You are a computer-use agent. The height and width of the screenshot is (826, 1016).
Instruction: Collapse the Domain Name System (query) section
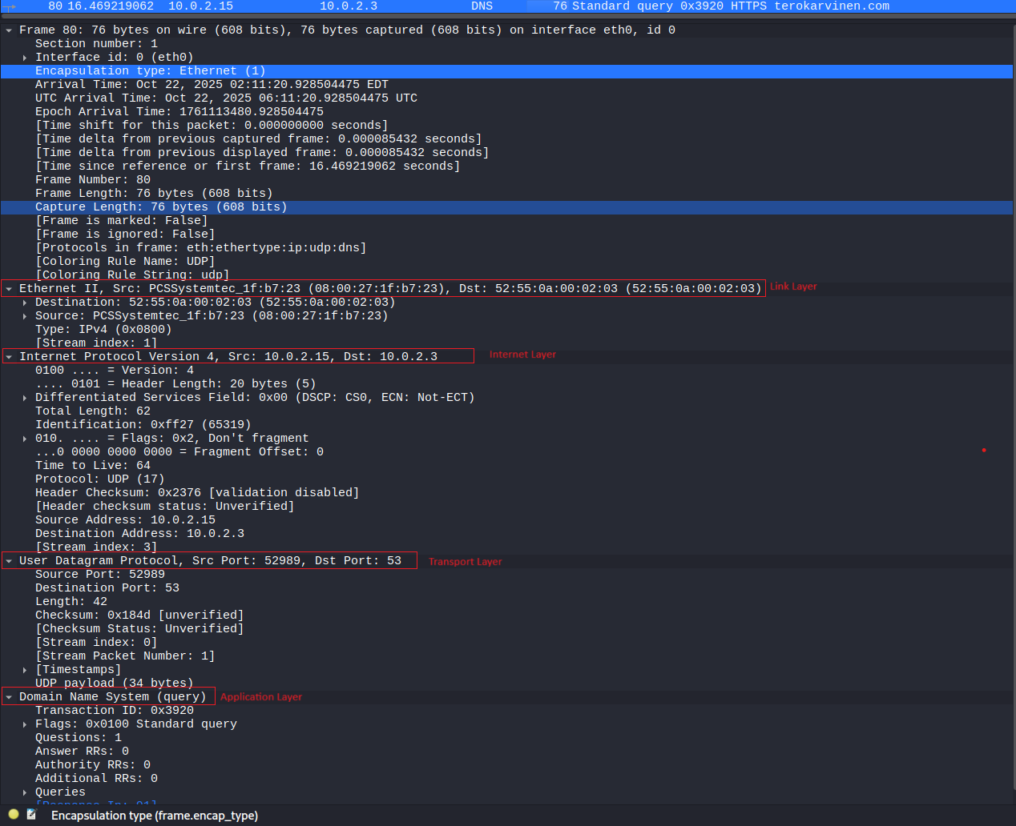click(x=9, y=697)
